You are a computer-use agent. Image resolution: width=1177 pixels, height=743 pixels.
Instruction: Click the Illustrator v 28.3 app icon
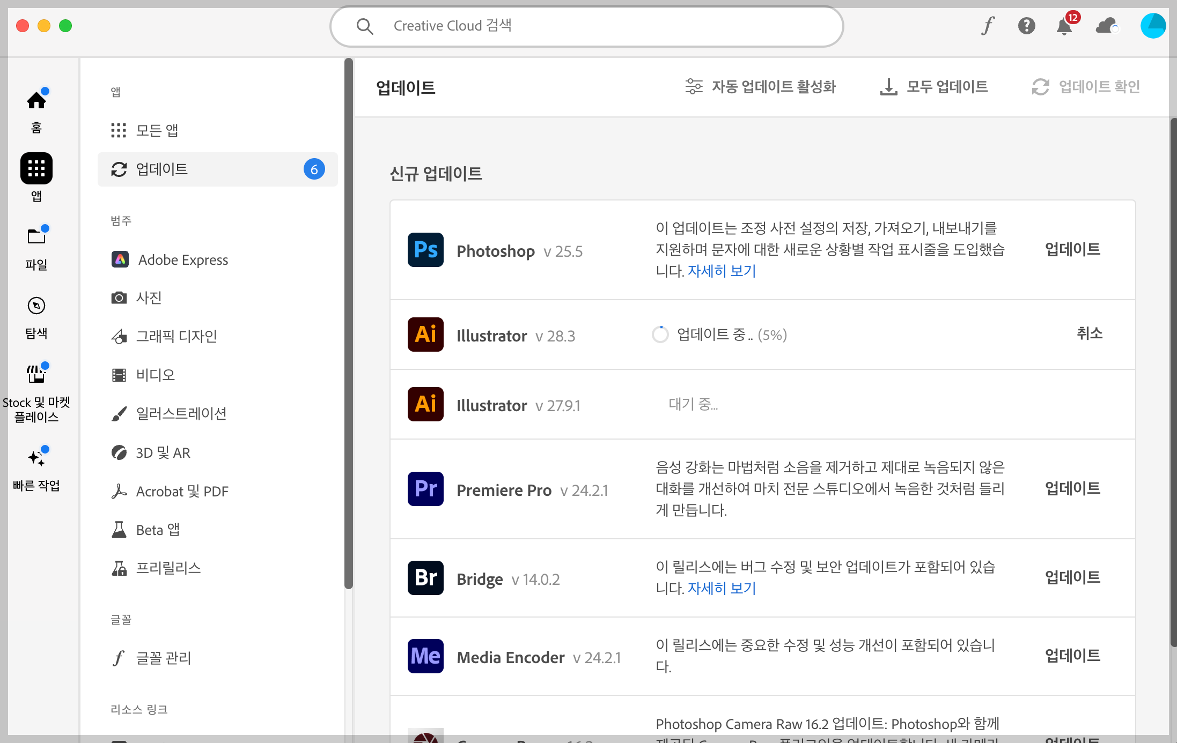click(425, 335)
